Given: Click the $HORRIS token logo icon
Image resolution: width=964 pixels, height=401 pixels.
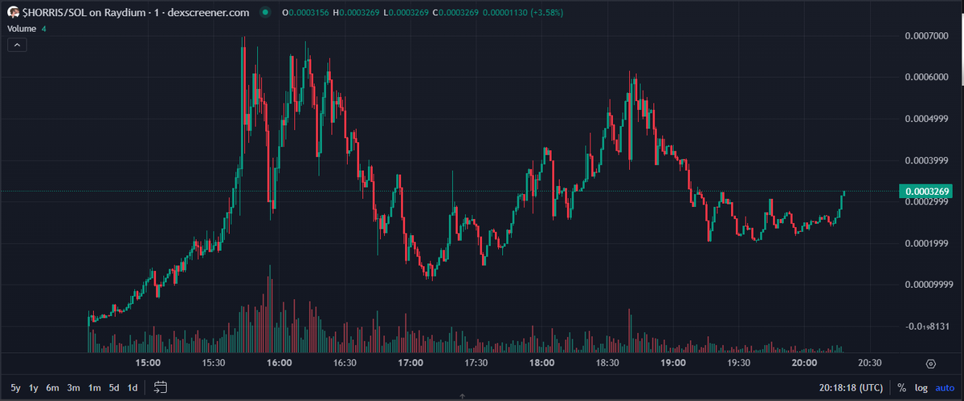Looking at the screenshot, I should click(x=14, y=14).
